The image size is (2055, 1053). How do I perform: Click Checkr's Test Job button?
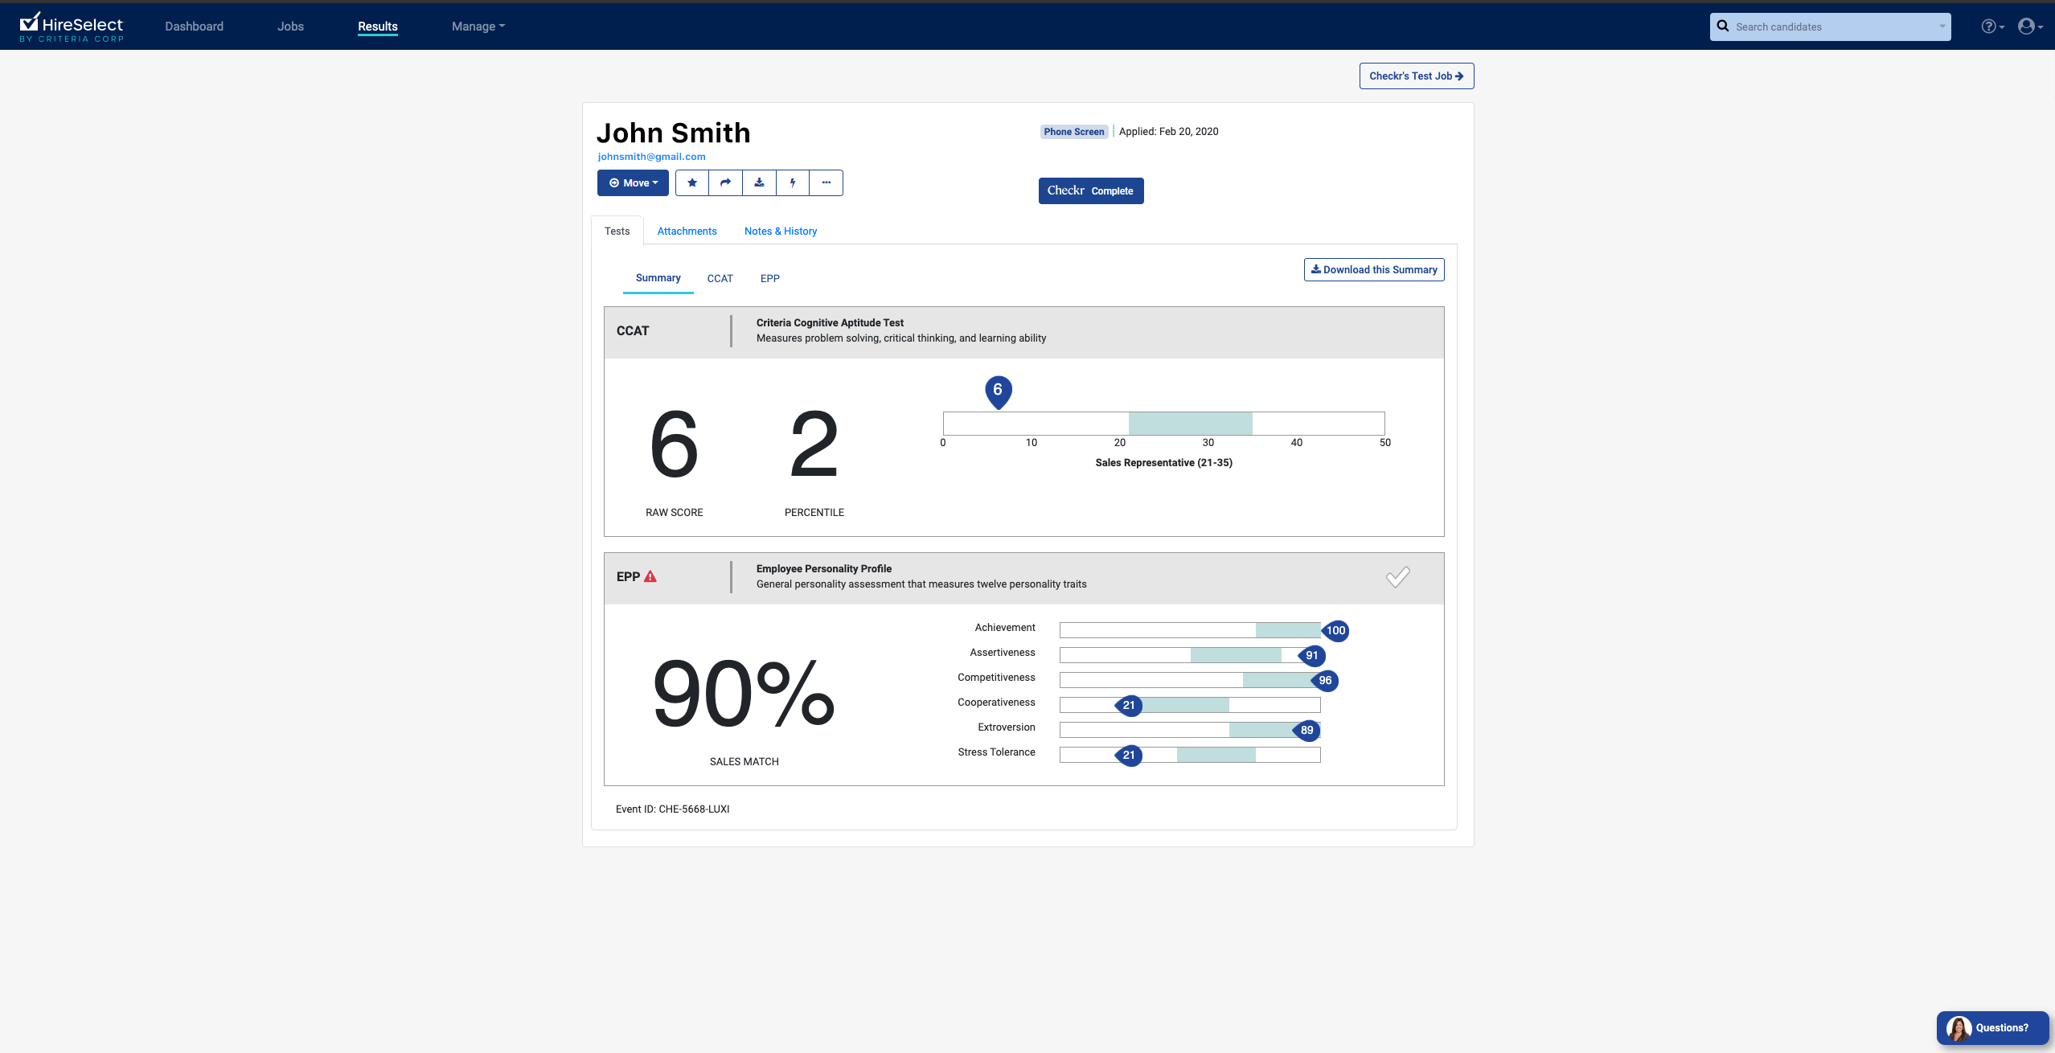(x=1417, y=76)
